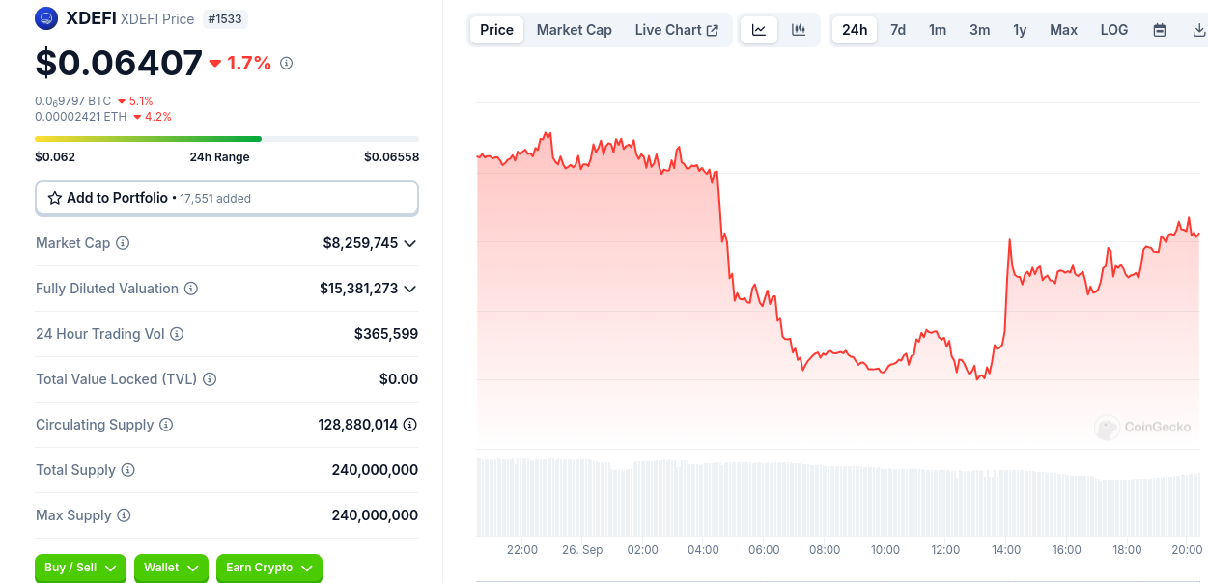The height and width of the screenshot is (583, 1208).
Task: Click the info icon next to Market Cap
Action: click(x=123, y=243)
